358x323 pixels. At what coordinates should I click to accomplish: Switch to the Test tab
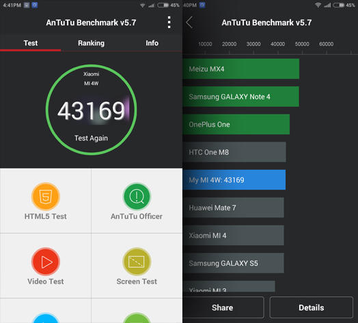pos(31,43)
